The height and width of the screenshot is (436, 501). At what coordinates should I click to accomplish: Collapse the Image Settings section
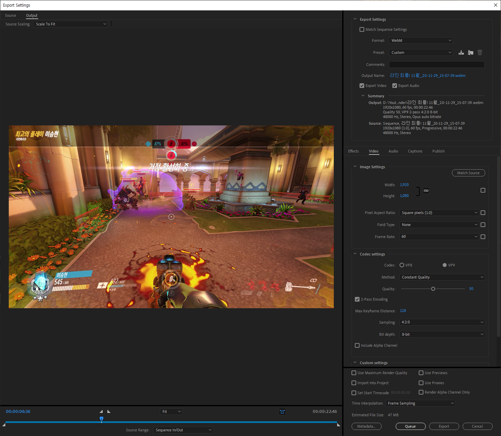(355, 167)
